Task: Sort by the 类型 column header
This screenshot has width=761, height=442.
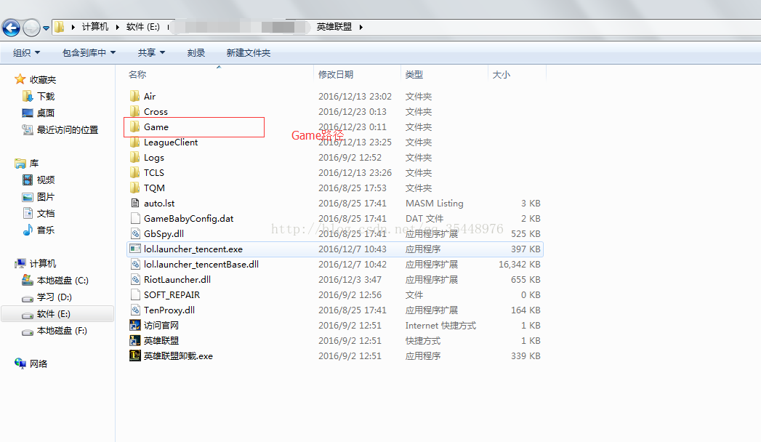Action: pos(414,74)
